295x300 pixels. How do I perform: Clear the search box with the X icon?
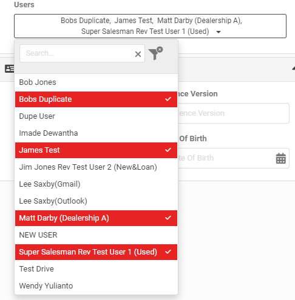click(138, 54)
